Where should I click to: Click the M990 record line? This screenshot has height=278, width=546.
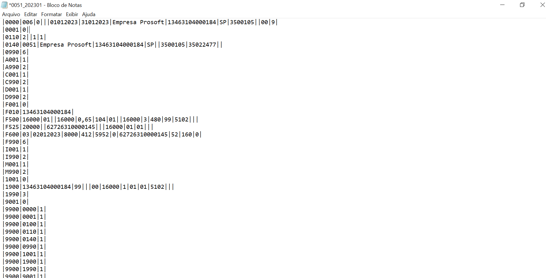click(16, 172)
